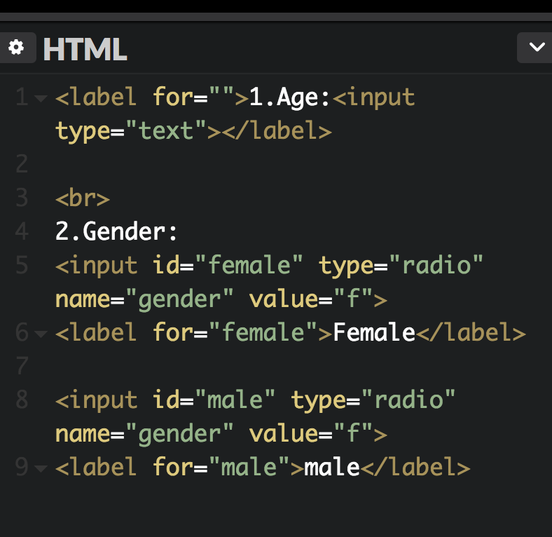Click the white 'male' label text

tap(332, 467)
